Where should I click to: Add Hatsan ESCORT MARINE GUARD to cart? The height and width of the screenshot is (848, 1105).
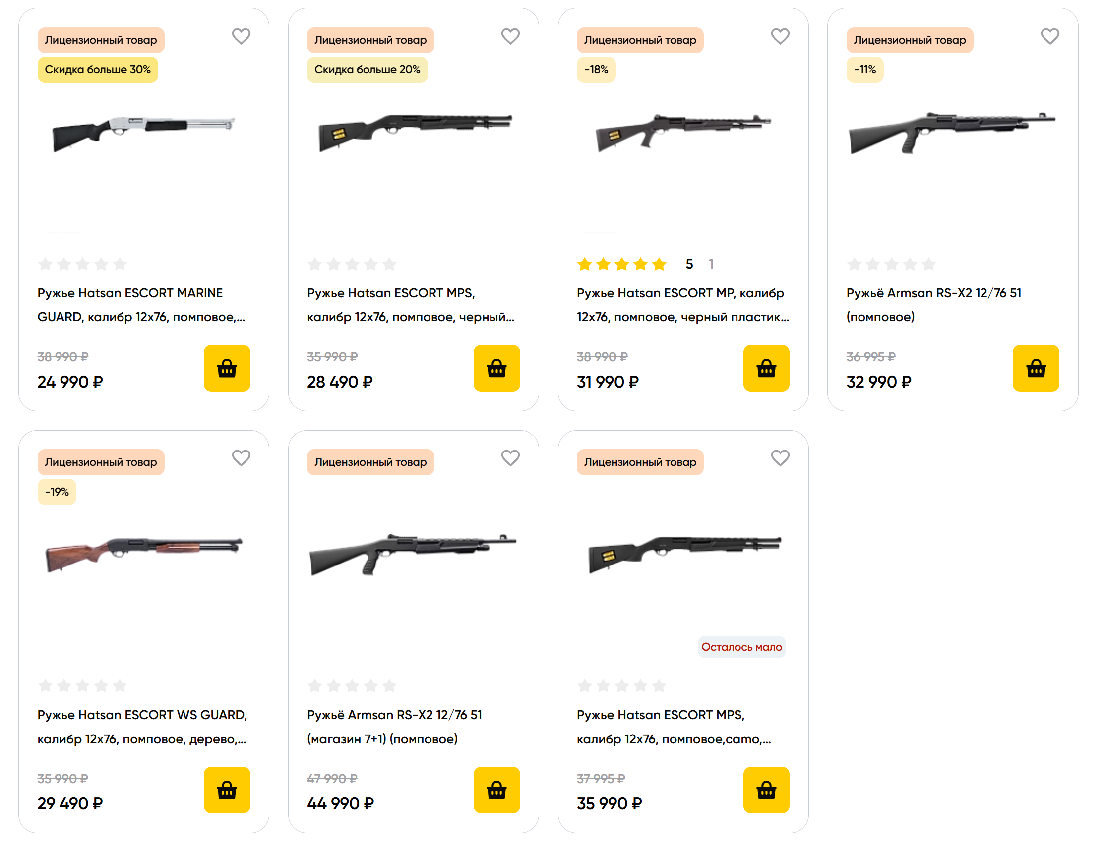coord(227,368)
